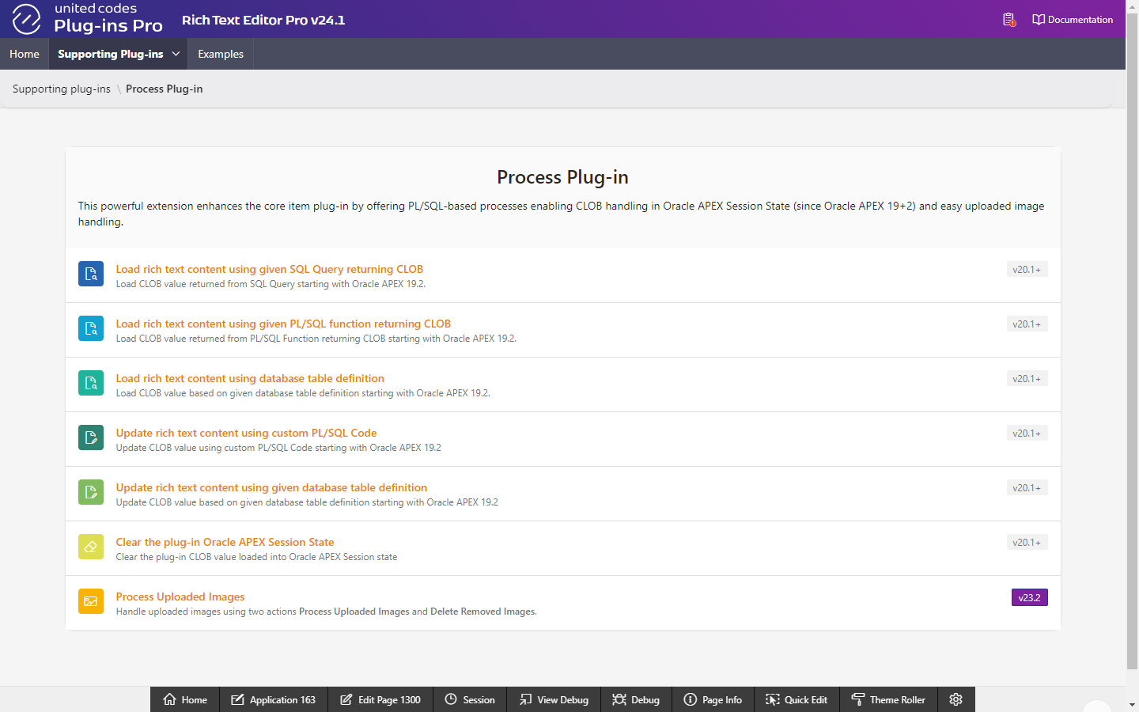The image size is (1139, 712).
Task: Click the Documentation book icon
Action: (1039, 20)
